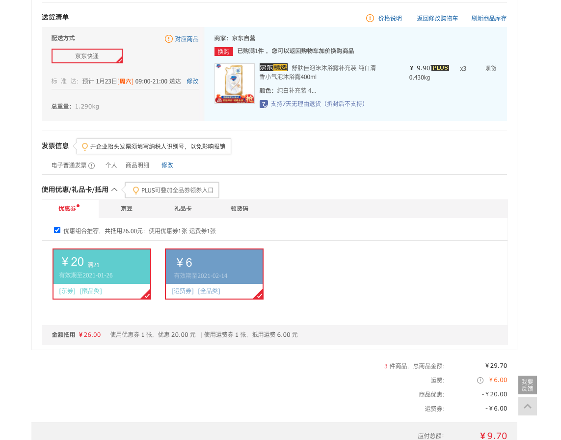Click the 京东精选 badge
This screenshot has height=440, width=561.
(x=273, y=67)
